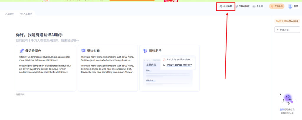The image size is (302, 120).
Task: Click the user avatar icon
Action: tap(290, 6)
